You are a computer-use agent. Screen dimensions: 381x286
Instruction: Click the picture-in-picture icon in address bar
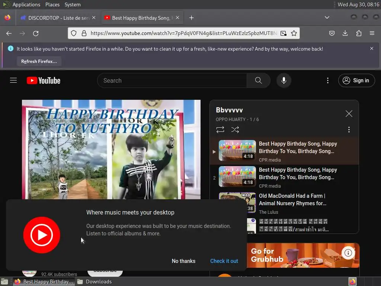(283, 33)
